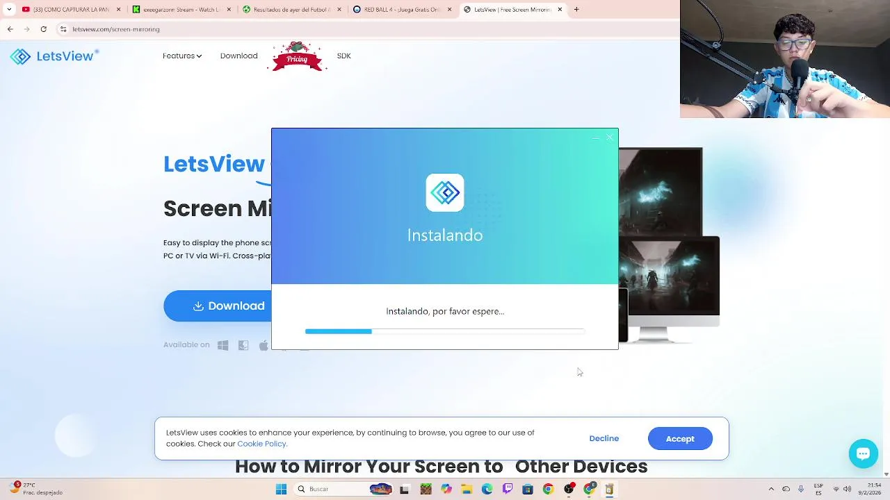Open Task View from the taskbar
The width and height of the screenshot is (890, 500).
(404, 490)
